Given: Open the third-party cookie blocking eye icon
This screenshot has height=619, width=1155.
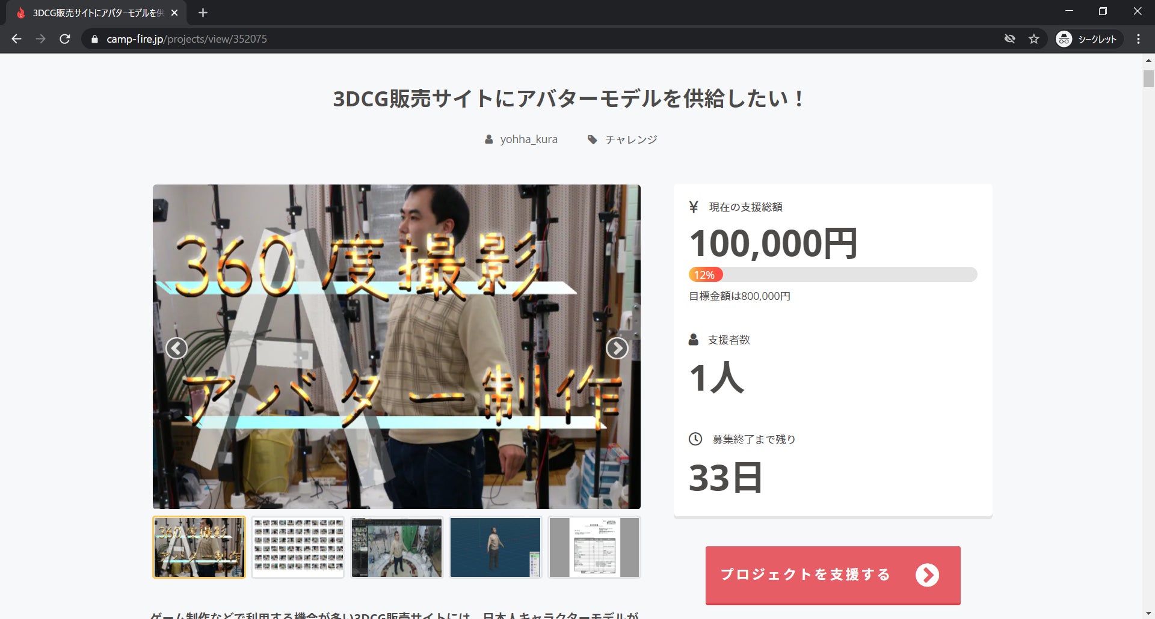Looking at the screenshot, I should pyautogui.click(x=1009, y=39).
